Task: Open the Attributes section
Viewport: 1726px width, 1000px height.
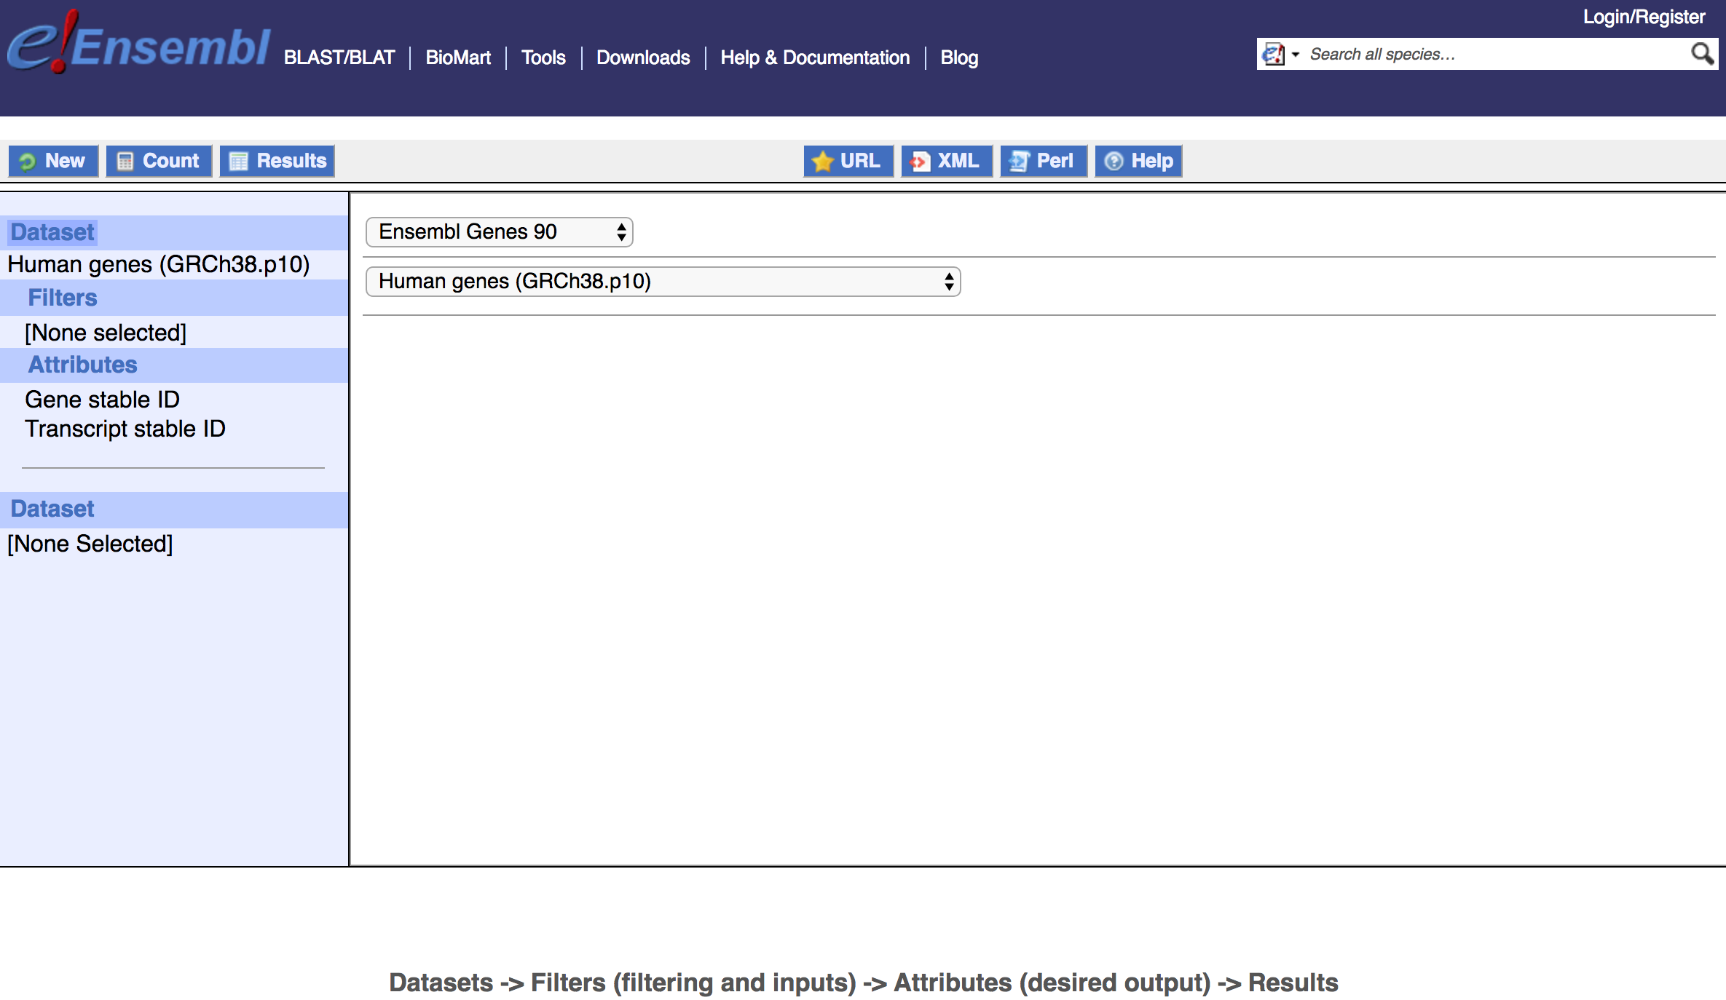Action: 82,365
